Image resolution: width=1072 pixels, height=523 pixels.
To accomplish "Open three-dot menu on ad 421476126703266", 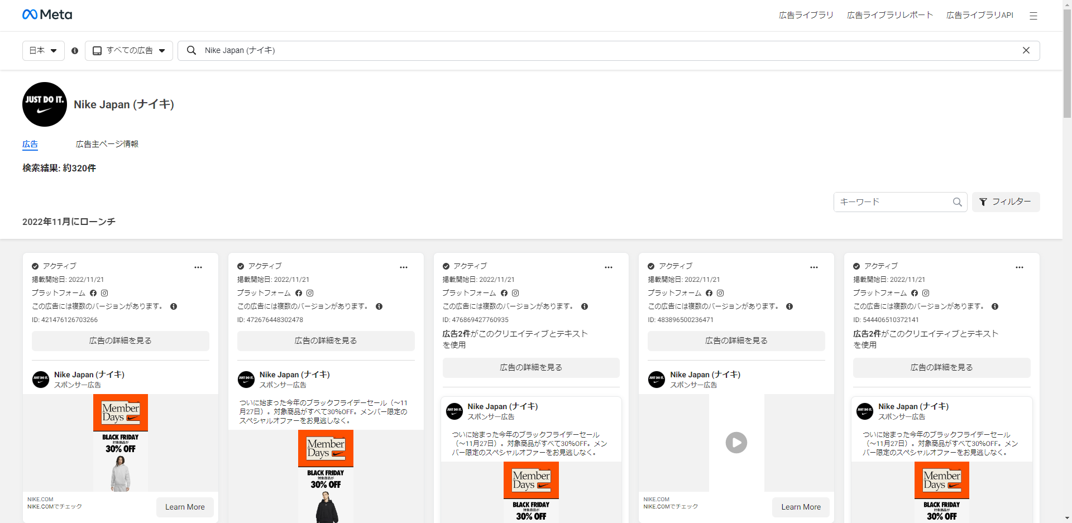I will (198, 267).
